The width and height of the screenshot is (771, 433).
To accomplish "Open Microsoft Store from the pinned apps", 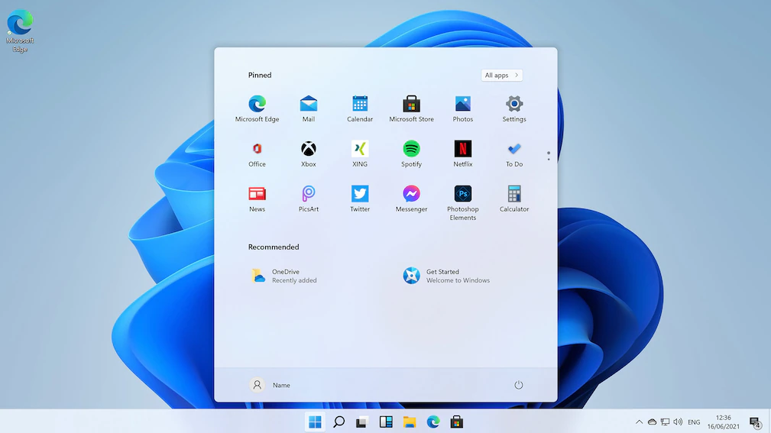I will point(411,108).
